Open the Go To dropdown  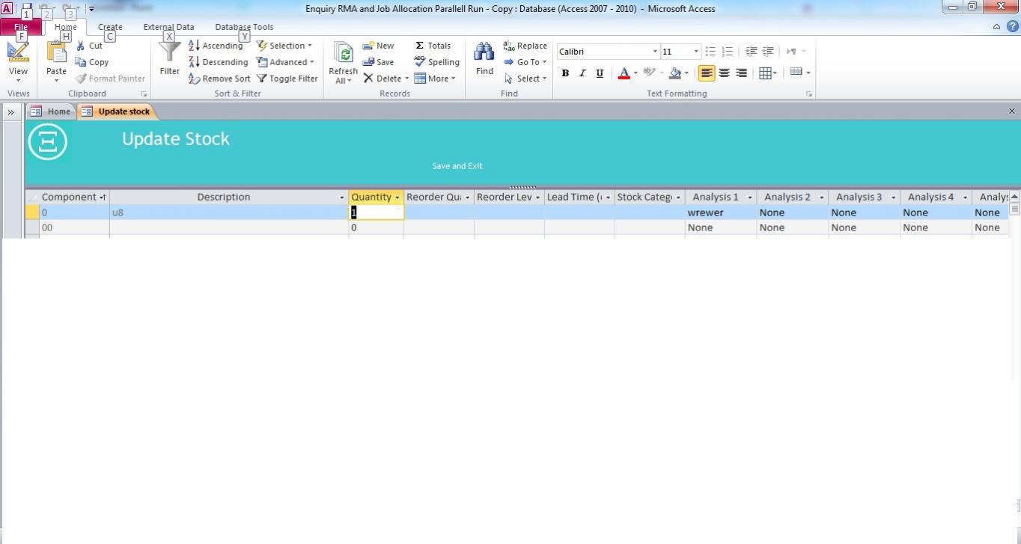(x=525, y=62)
